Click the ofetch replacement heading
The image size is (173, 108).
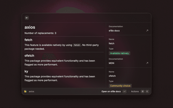point(29,56)
